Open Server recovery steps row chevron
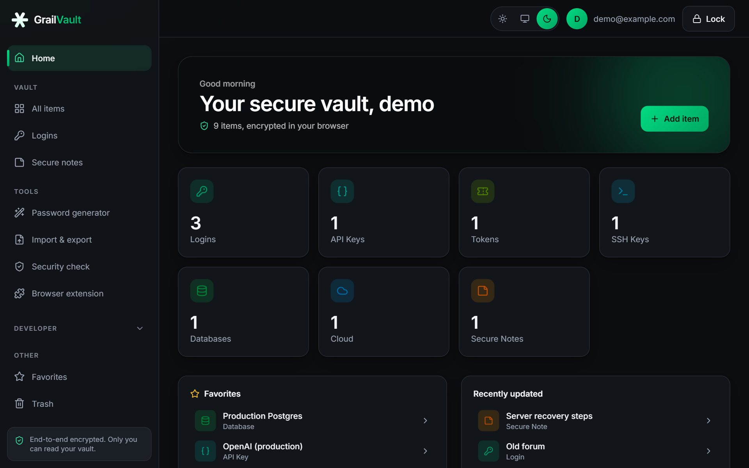 (708, 420)
